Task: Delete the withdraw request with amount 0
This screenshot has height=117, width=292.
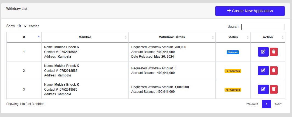Action: [x=274, y=70]
